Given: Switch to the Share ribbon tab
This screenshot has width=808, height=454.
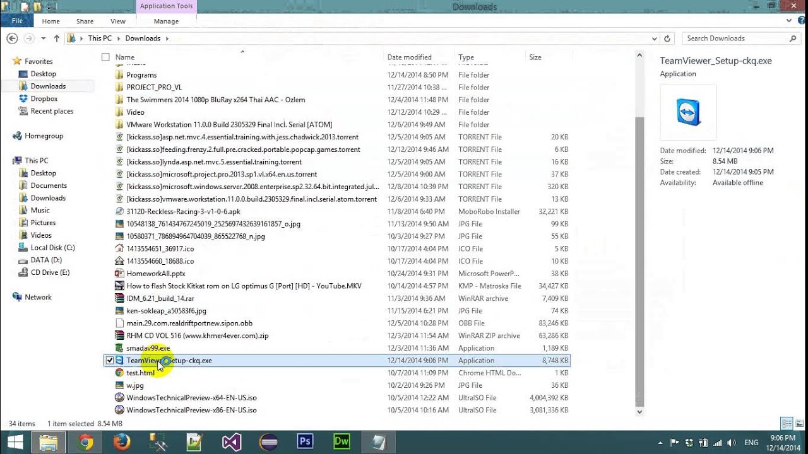Looking at the screenshot, I should coord(85,21).
